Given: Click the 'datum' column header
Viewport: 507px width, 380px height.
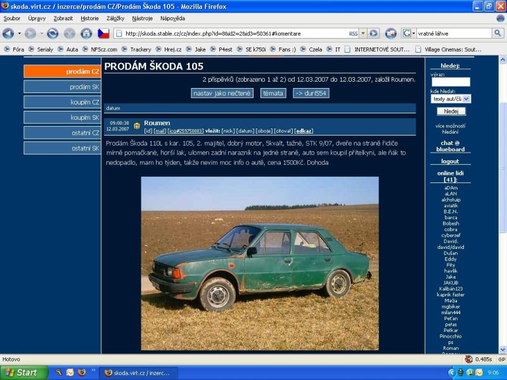Looking at the screenshot, I should pos(113,108).
